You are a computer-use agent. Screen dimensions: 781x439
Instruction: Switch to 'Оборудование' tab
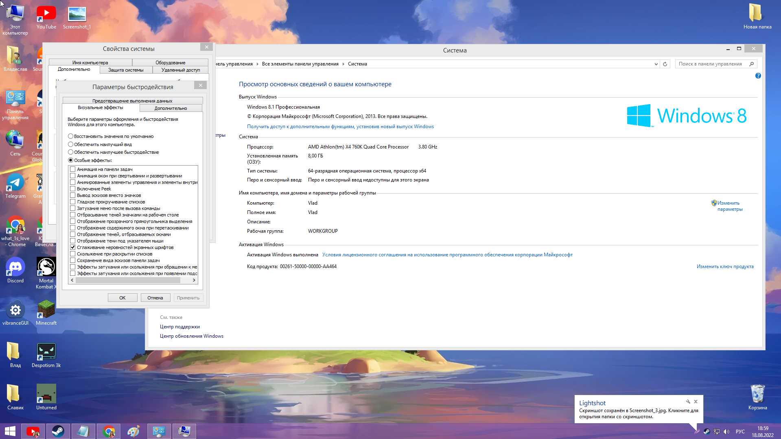pyautogui.click(x=170, y=63)
